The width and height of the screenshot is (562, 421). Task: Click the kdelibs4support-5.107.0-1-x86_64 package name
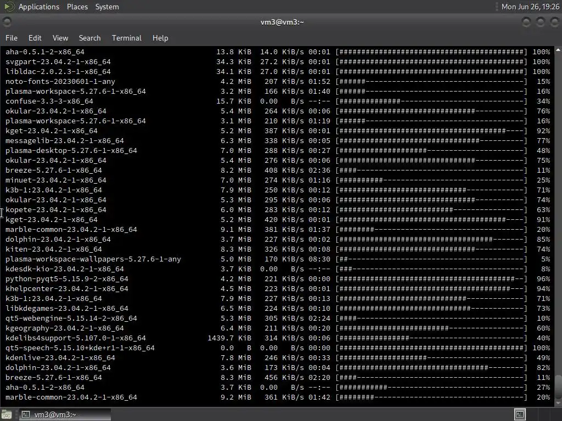(76, 338)
